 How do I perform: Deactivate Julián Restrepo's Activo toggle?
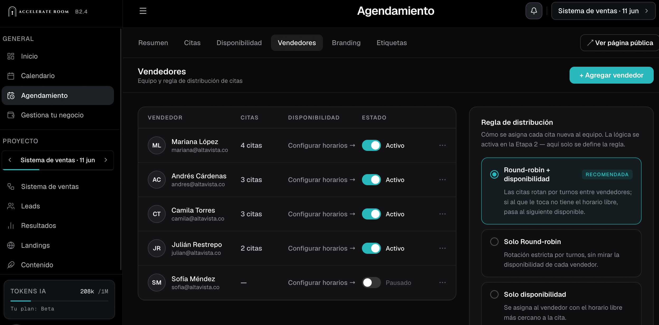point(371,248)
